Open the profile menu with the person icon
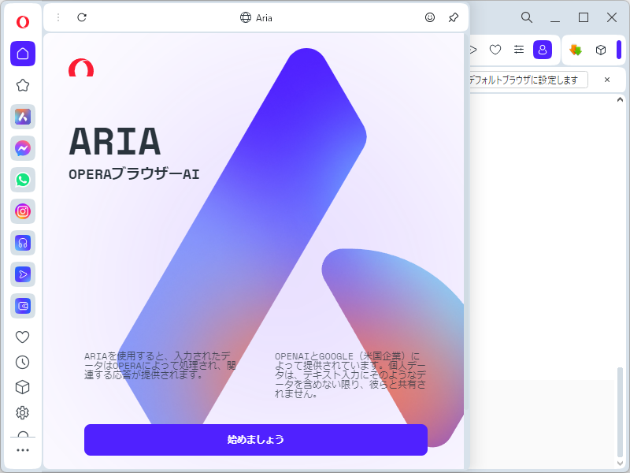The height and width of the screenshot is (473, 630). (x=543, y=49)
